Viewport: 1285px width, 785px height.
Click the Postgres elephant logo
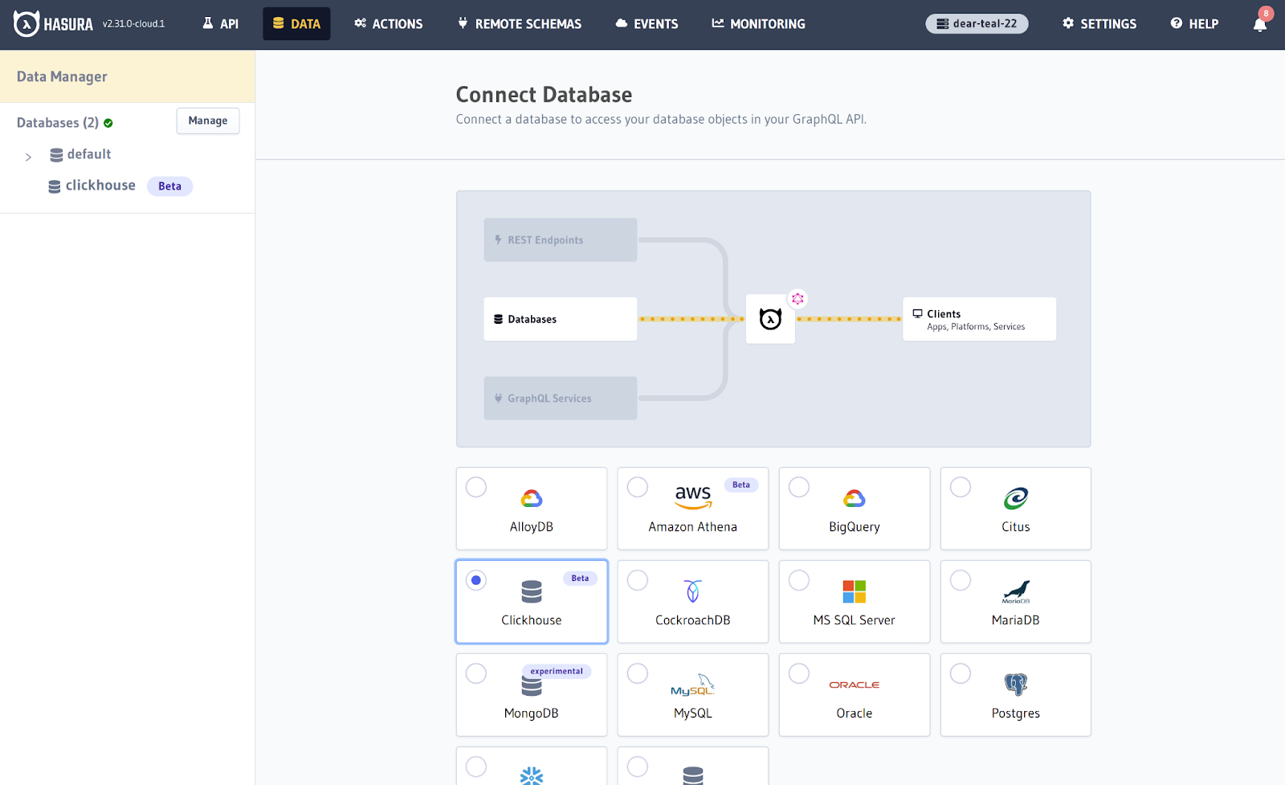(x=1016, y=685)
